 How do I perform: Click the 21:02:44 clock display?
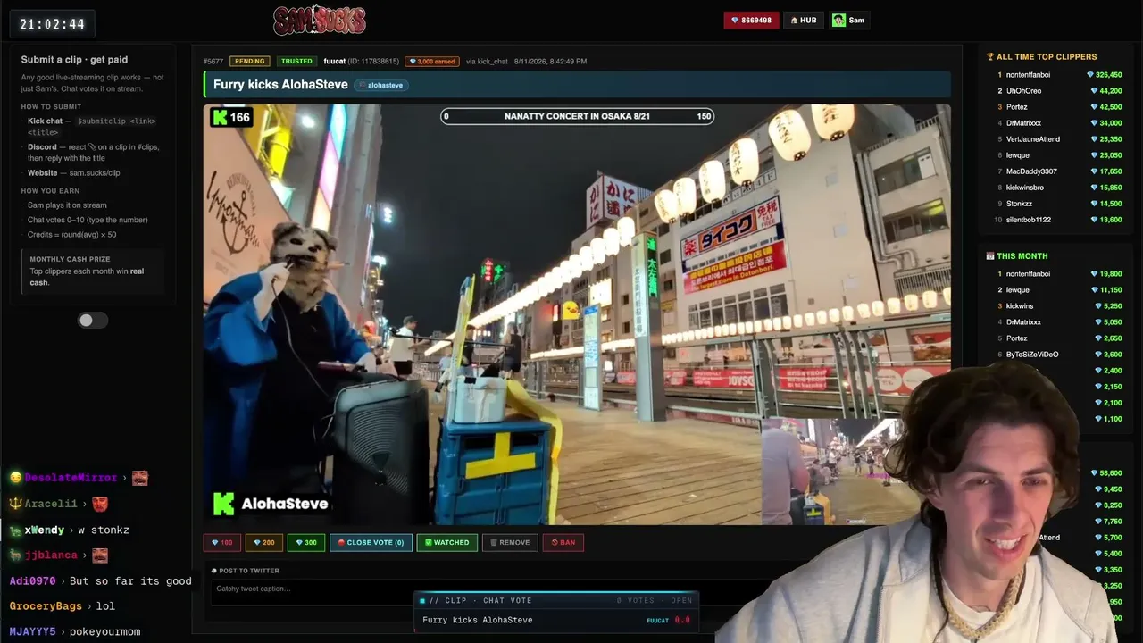click(x=53, y=24)
